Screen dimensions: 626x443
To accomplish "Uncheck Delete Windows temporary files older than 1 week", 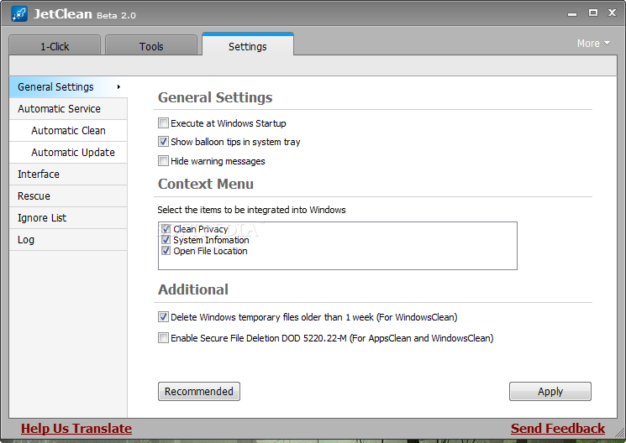I will [163, 317].
